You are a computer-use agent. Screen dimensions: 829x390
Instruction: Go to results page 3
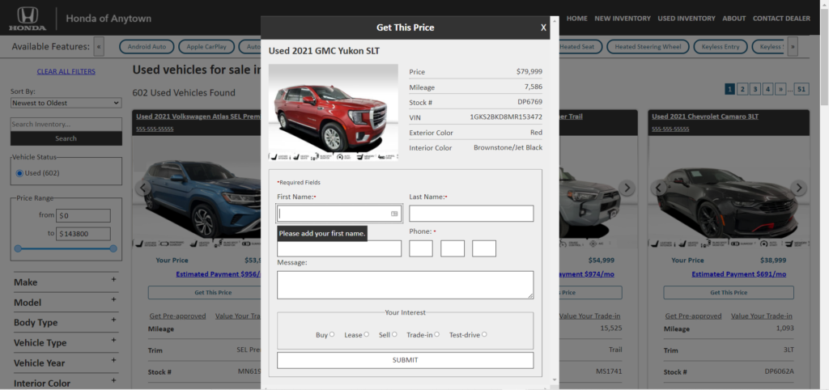pos(755,89)
